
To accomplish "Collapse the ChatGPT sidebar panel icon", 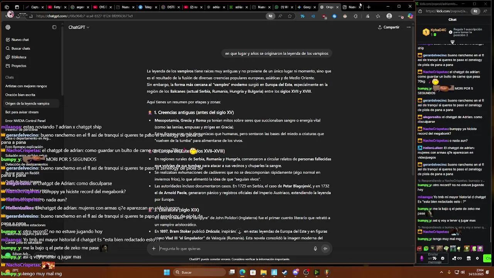I will click(54, 27).
